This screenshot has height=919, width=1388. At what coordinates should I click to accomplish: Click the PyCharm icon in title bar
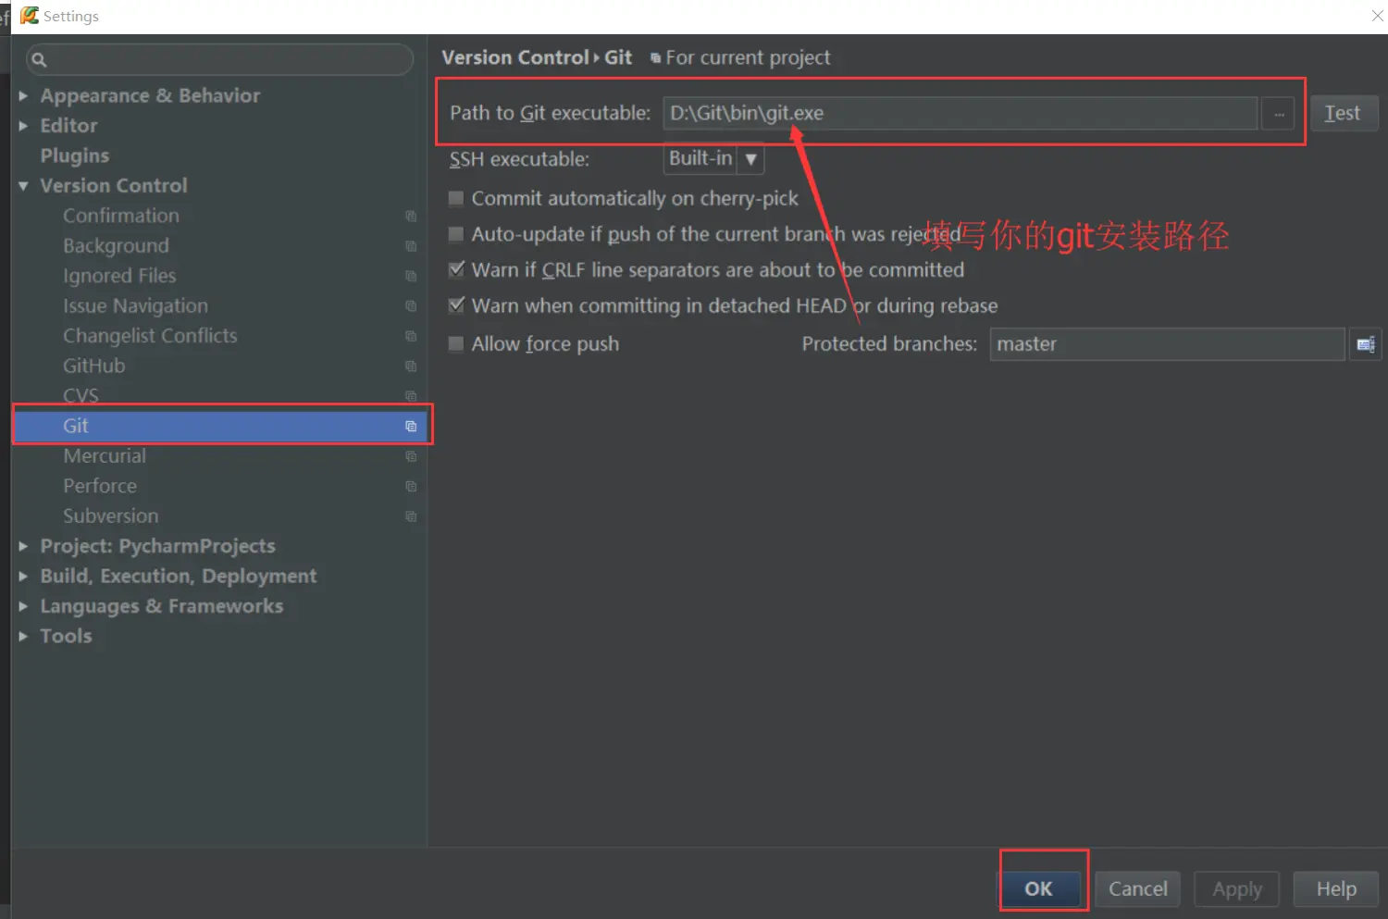[30, 16]
